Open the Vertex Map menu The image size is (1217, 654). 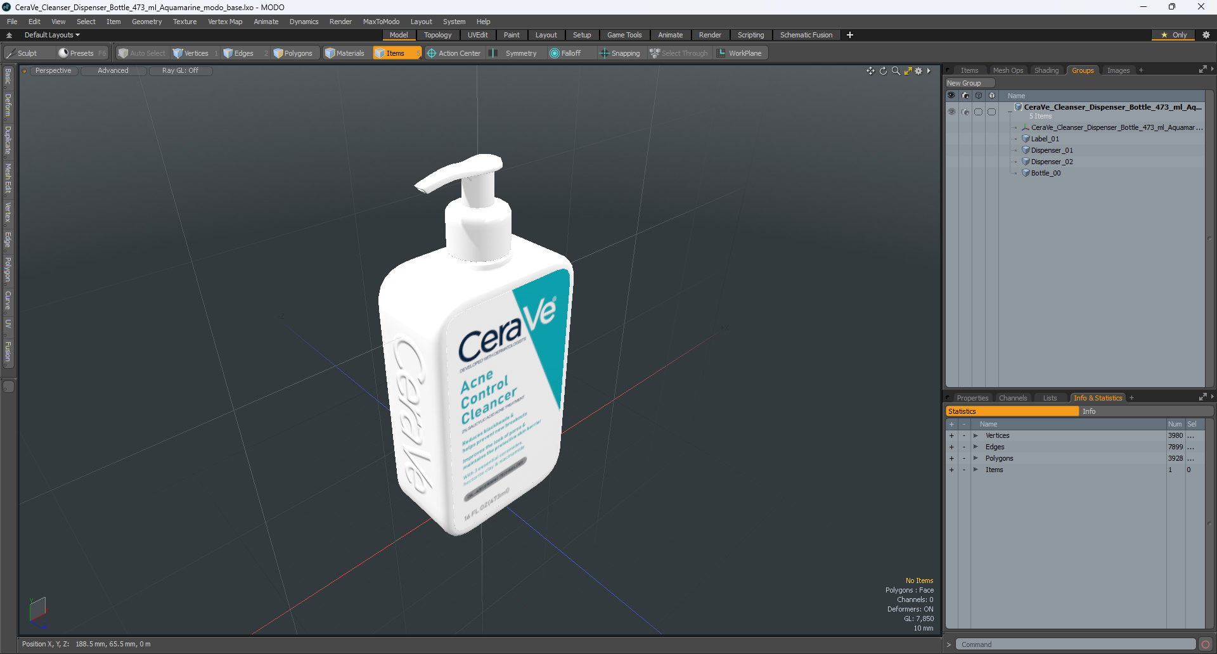click(225, 22)
